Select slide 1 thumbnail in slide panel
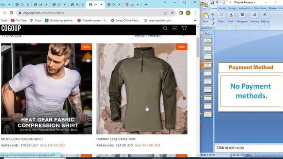 pos(208,40)
